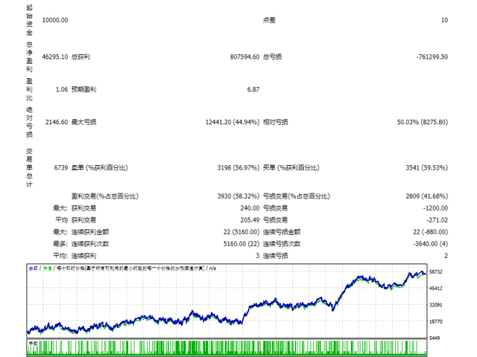Select the 余额 legend in chart
The height and width of the screenshot is (357, 477).
[x=33, y=268]
